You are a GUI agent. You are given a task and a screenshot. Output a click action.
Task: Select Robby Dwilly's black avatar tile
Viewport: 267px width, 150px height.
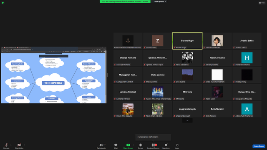click(x=247, y=75)
